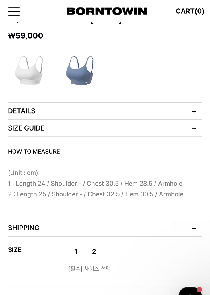Click the HOW TO MEASURE heading
Screen dimensions: 210x295
click(x=34, y=152)
